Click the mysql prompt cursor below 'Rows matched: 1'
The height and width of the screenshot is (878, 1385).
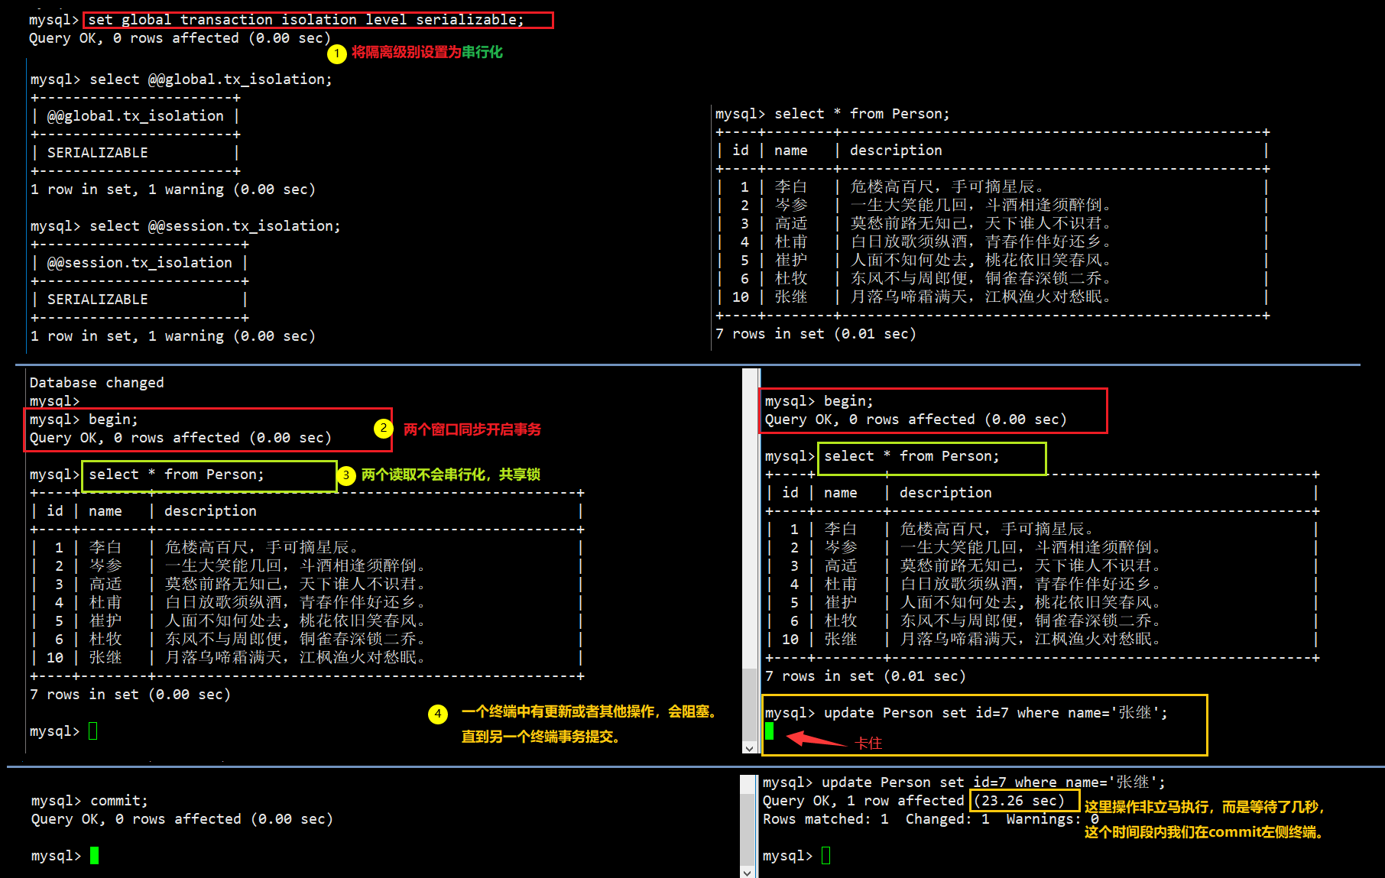826,856
